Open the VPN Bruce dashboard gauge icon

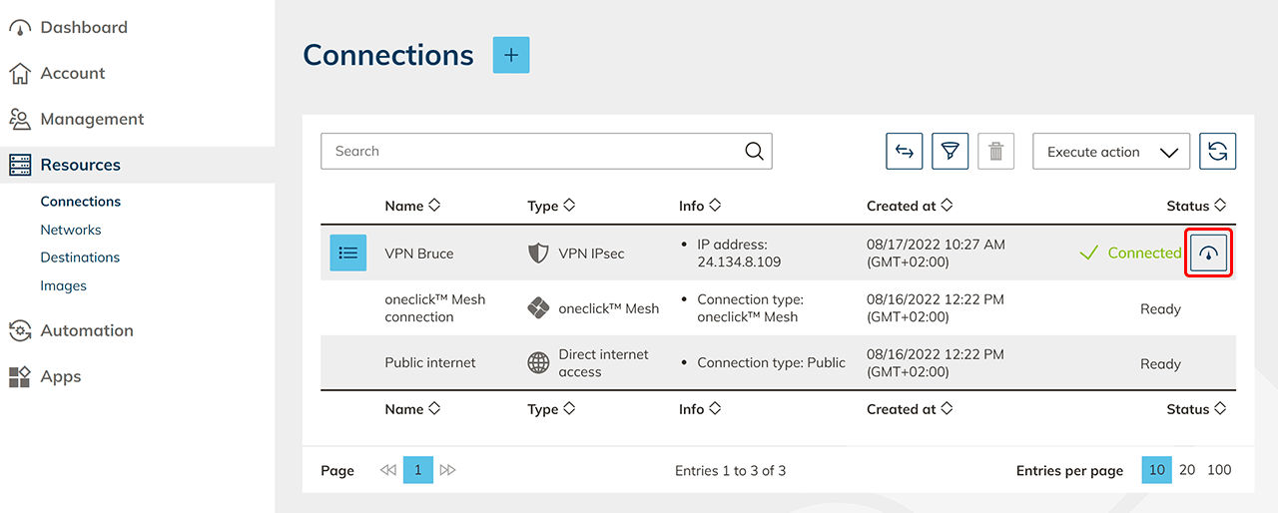(x=1209, y=254)
